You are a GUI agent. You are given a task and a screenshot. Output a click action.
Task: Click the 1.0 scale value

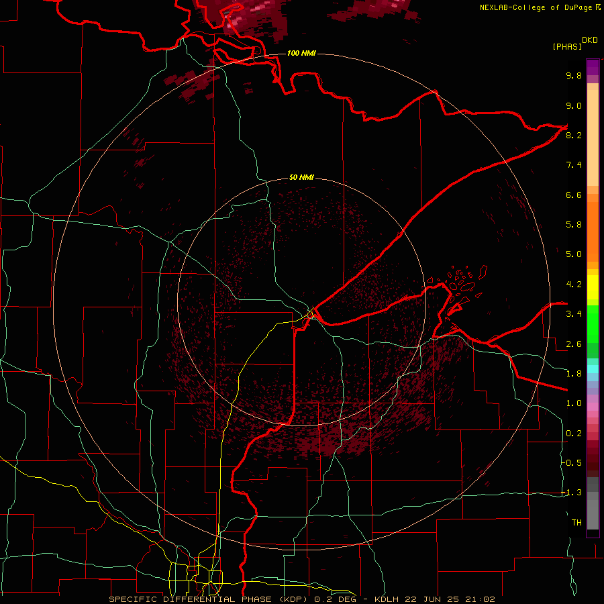[x=574, y=403]
